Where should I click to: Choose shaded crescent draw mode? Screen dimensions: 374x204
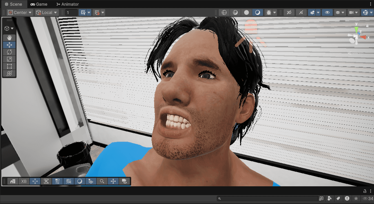[257, 12]
